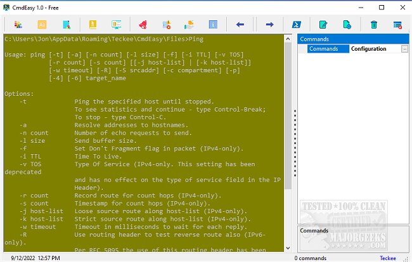Click the window with red close icon
This screenshot has width=412, height=262.
397,25
